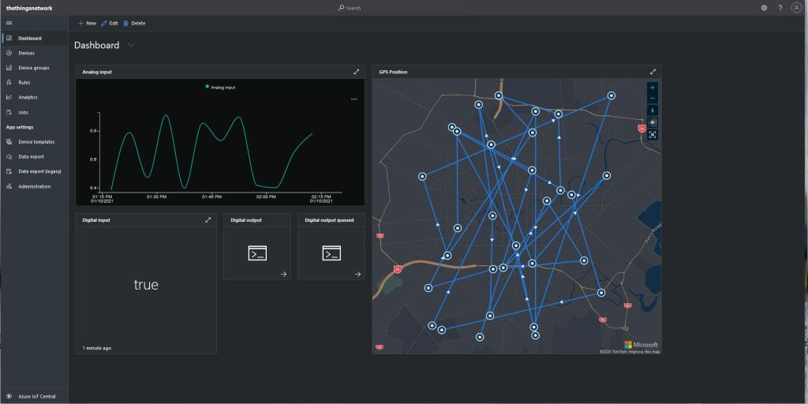Expand the Digital input tile
The height and width of the screenshot is (404, 808).
208,220
